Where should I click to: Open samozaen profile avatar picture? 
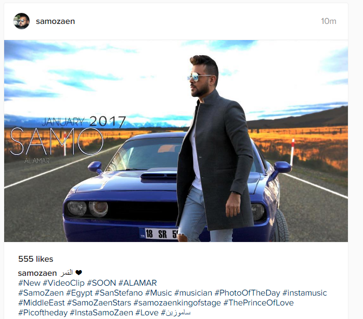[x=21, y=21]
